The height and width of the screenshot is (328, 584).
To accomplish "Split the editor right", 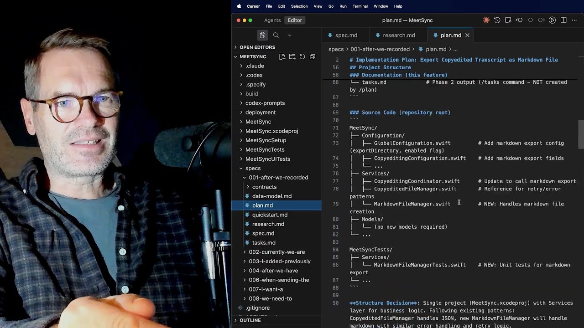I will tap(563, 20).
